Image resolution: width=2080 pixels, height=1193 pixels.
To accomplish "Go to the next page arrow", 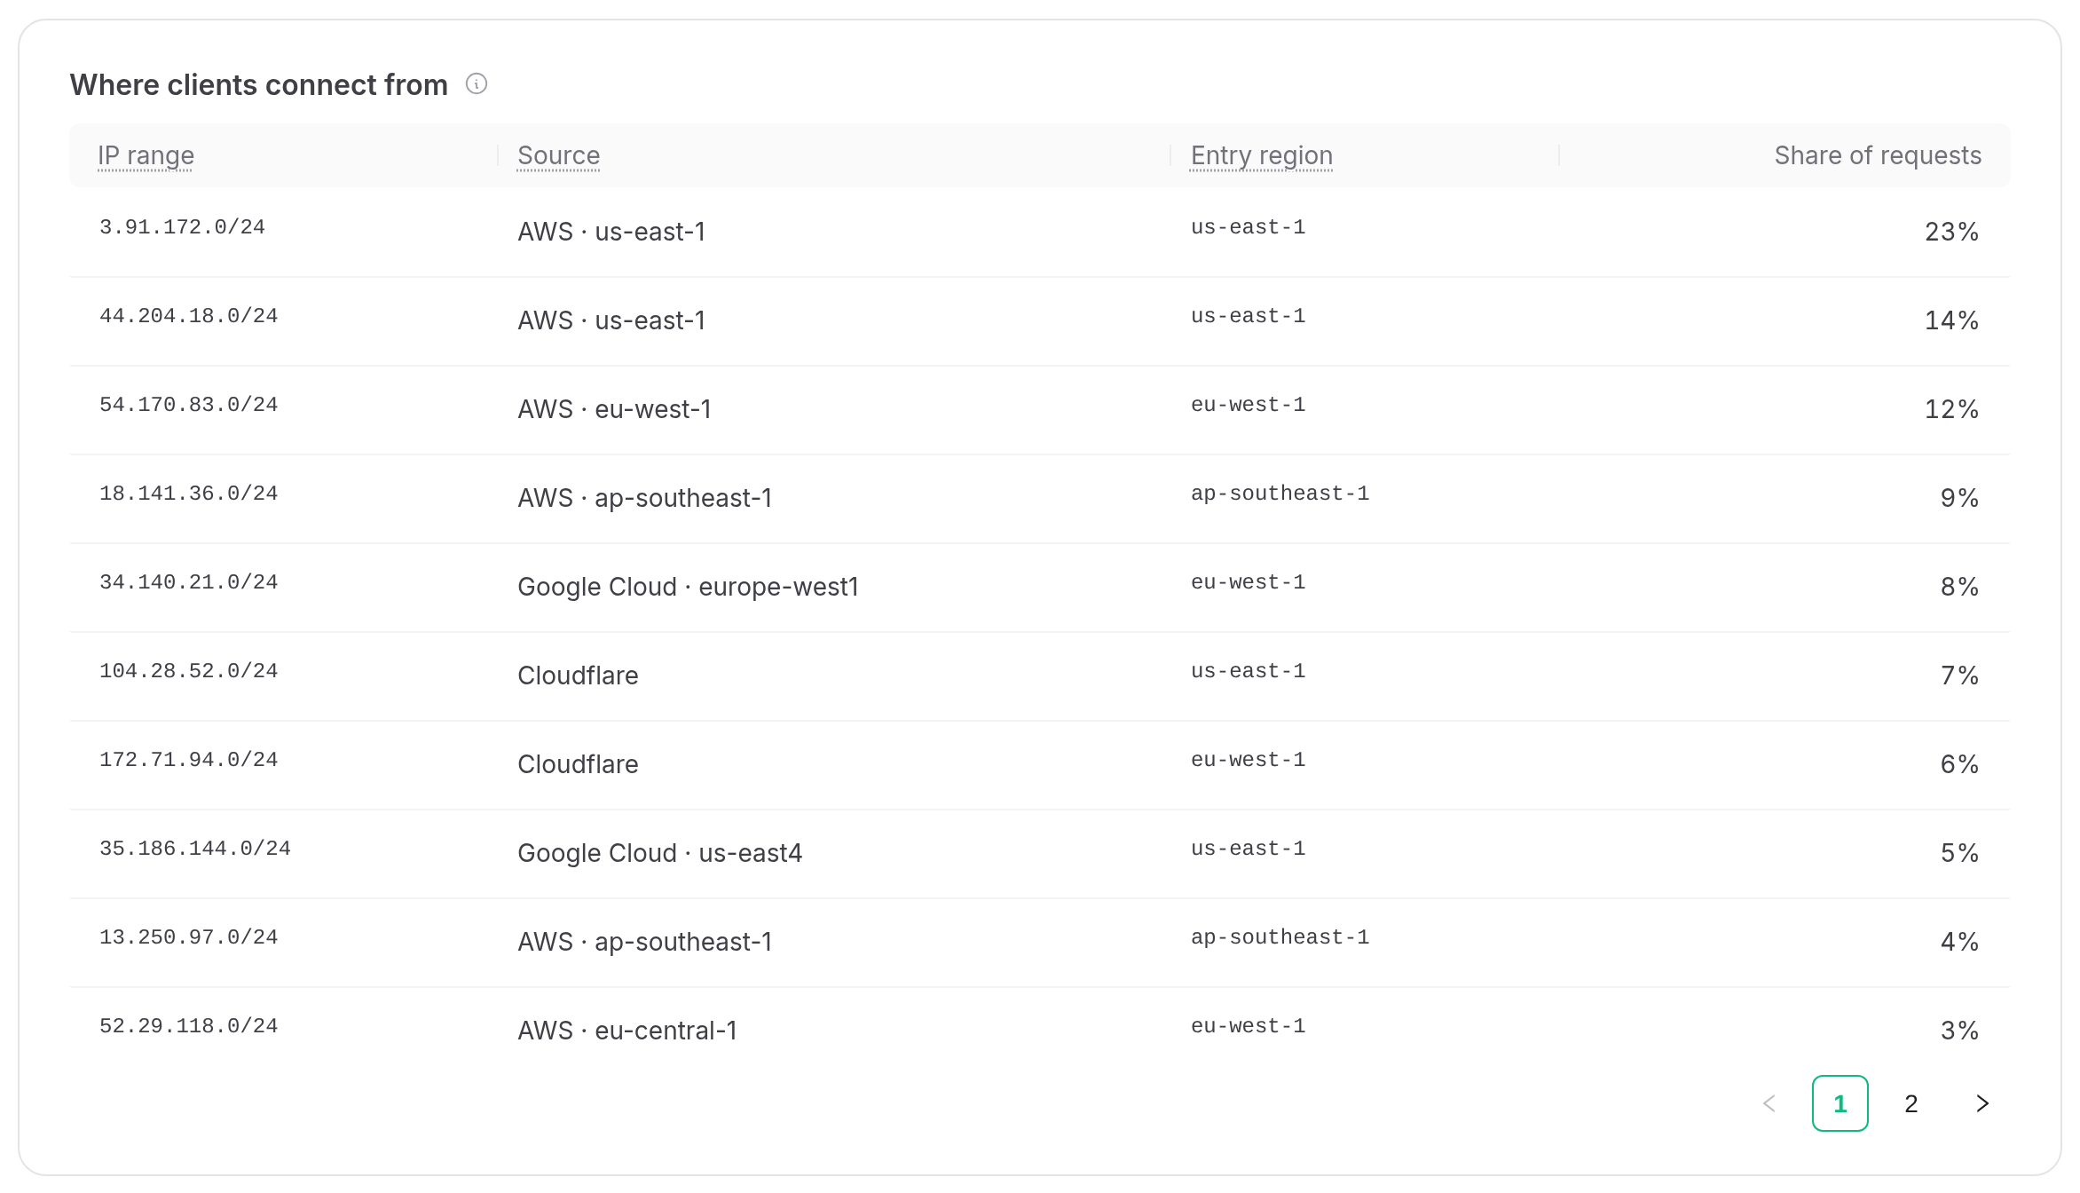I will click(x=1982, y=1103).
